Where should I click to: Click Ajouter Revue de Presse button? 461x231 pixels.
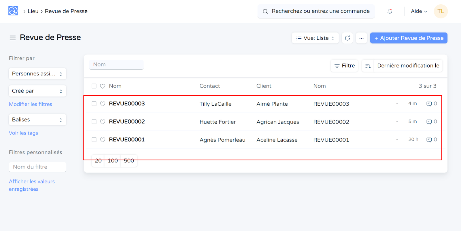coord(409,38)
